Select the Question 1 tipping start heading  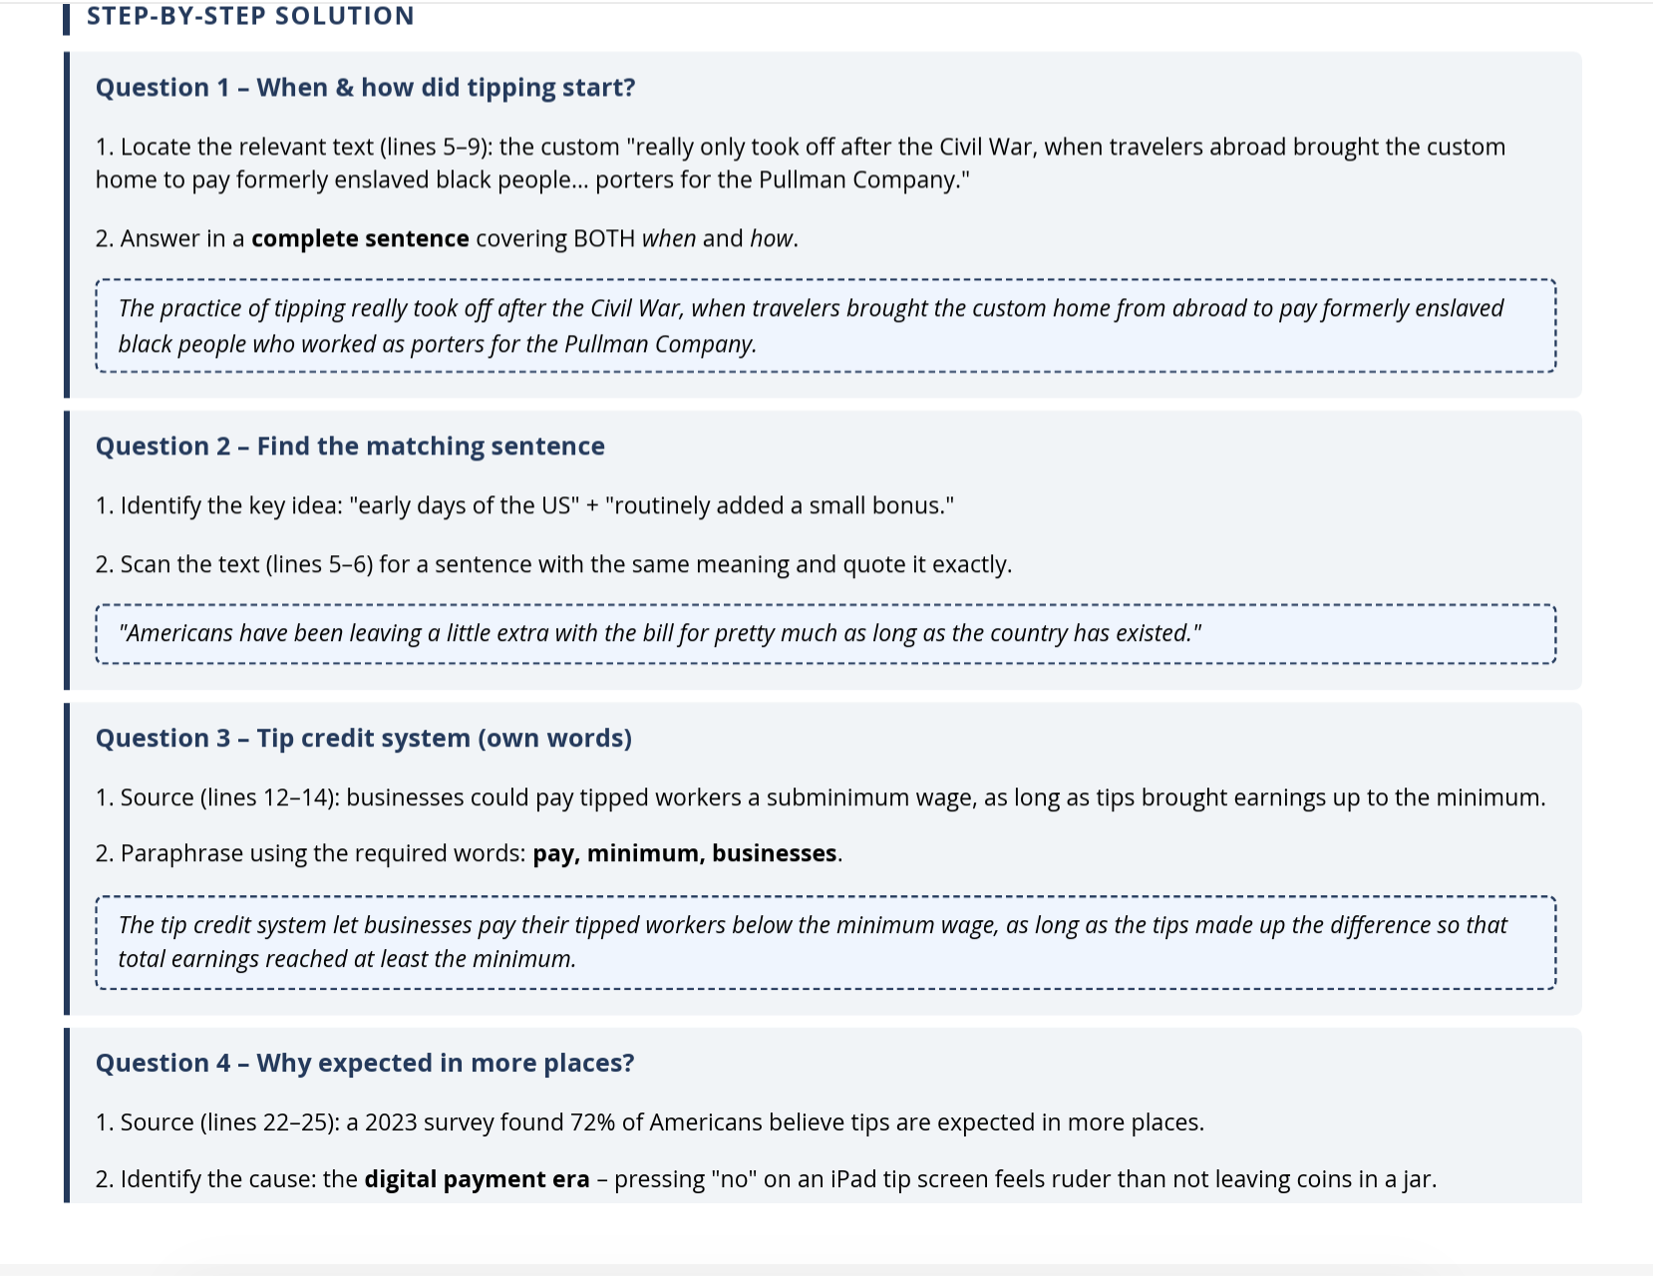point(365,88)
